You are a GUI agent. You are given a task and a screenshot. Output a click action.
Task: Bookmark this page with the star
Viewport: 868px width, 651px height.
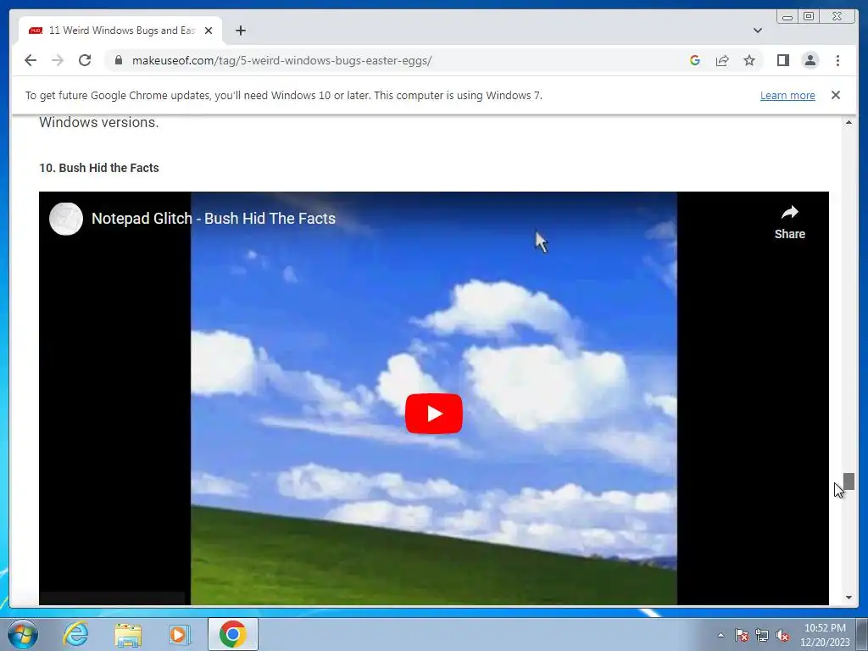coord(749,60)
